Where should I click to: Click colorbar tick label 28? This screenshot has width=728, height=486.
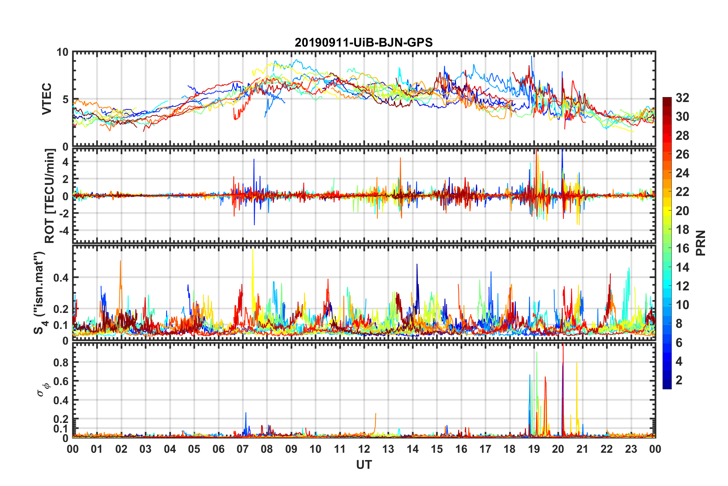click(x=682, y=135)
